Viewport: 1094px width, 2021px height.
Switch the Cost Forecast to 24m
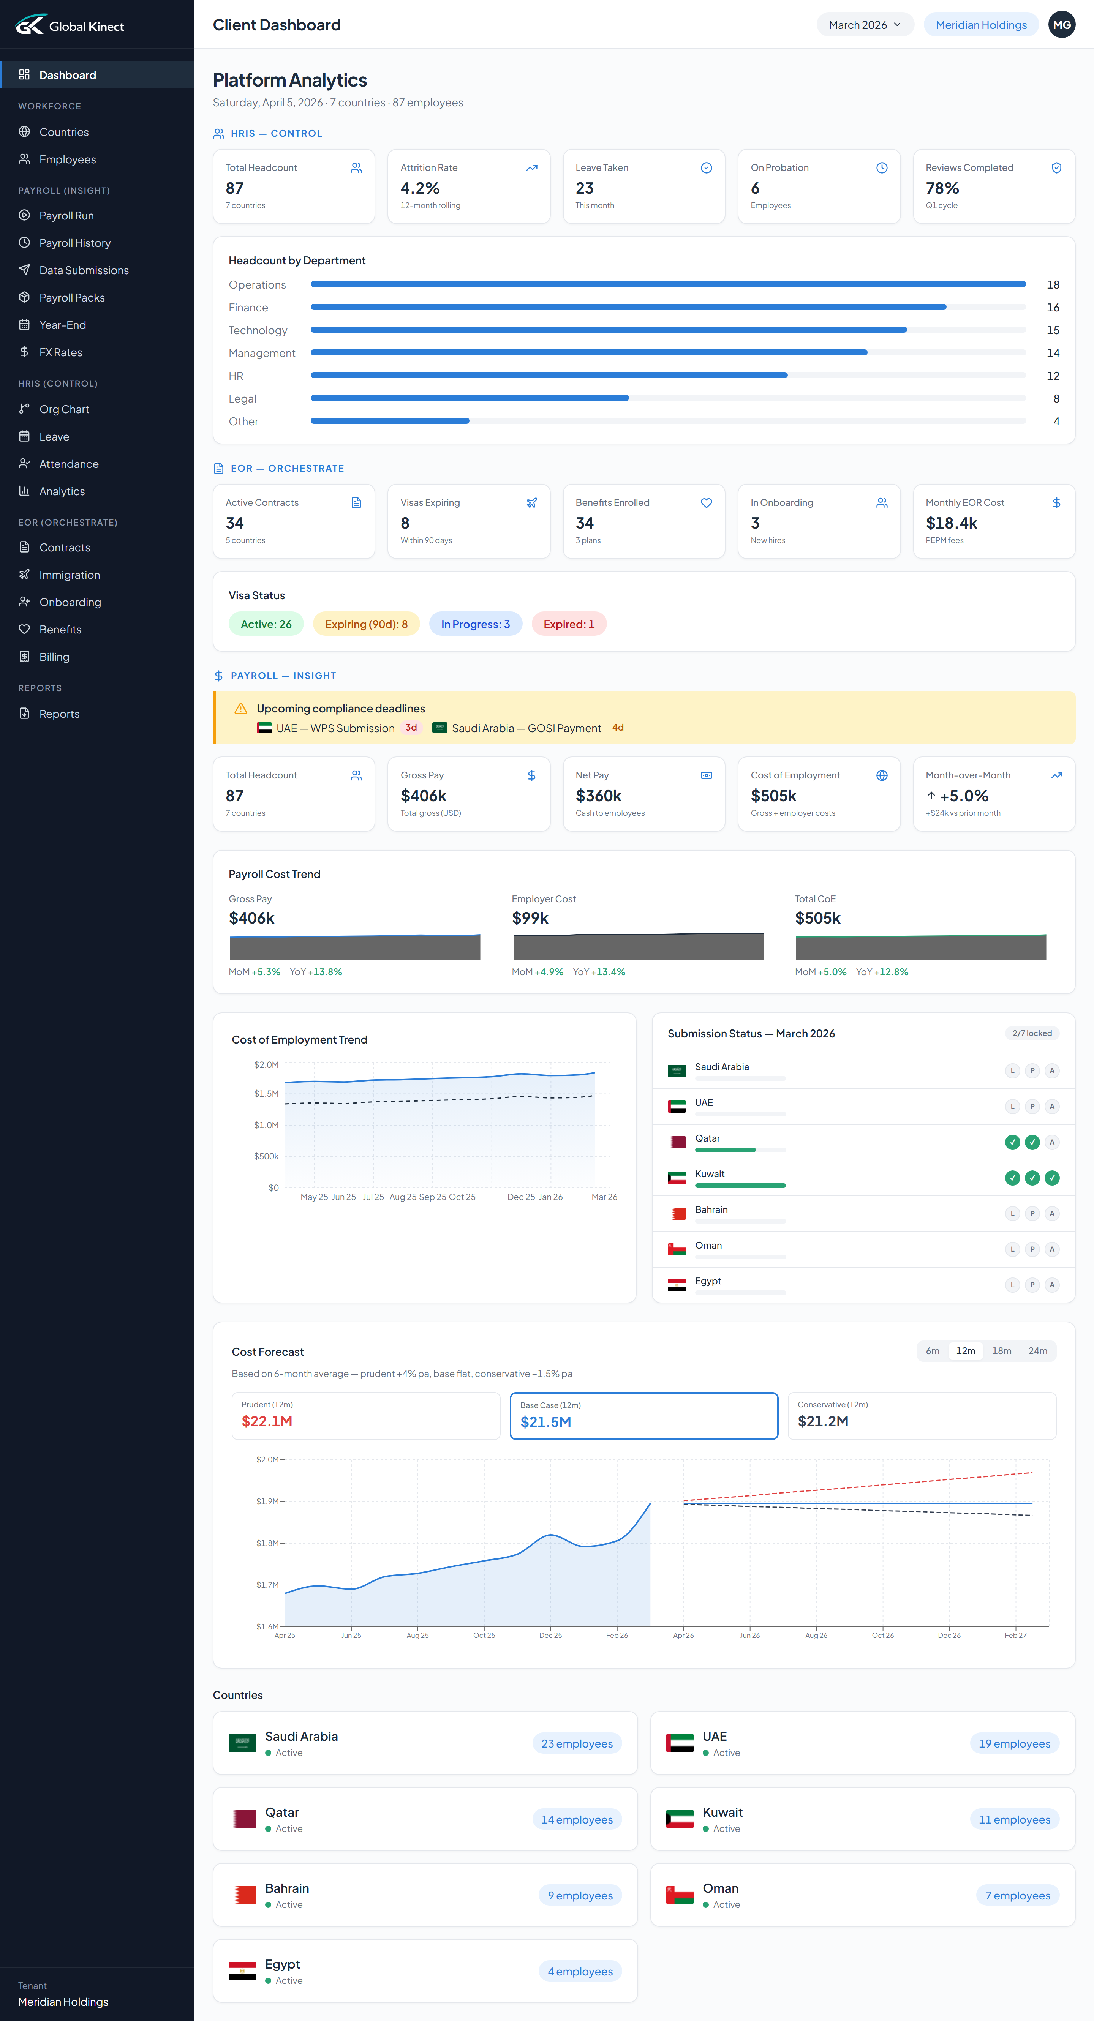pyautogui.click(x=1037, y=1351)
